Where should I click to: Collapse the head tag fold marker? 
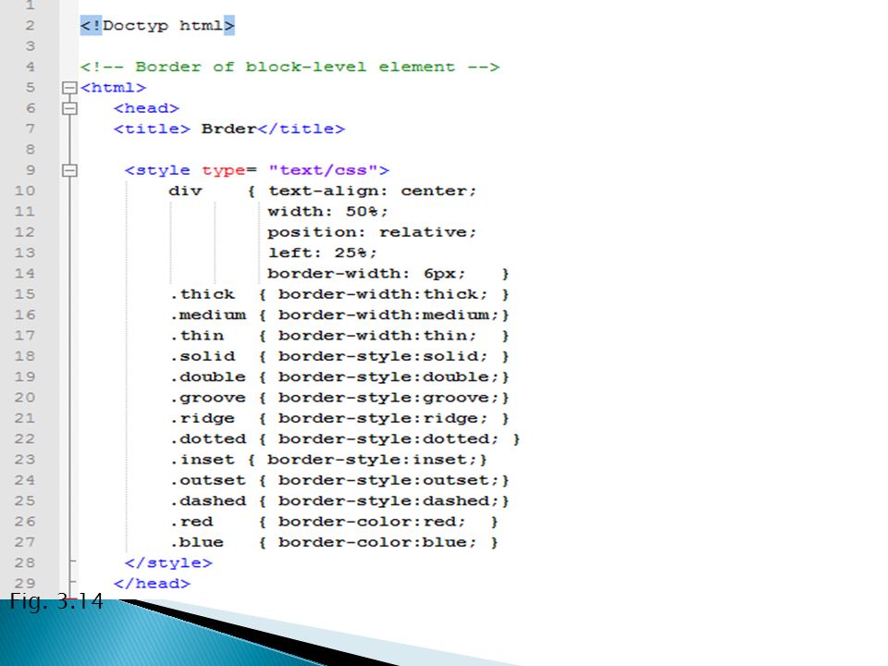(69, 108)
